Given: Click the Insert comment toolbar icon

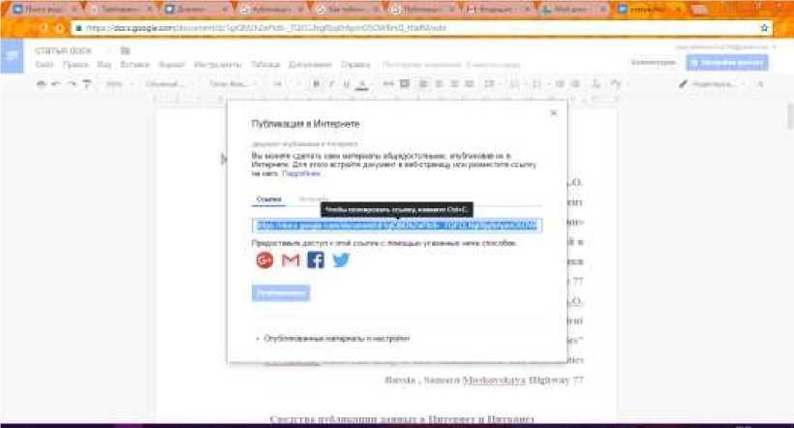Looking at the screenshot, I should point(405,84).
